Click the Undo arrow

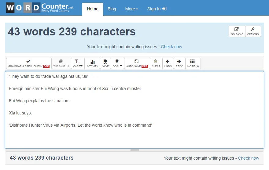pyautogui.click(x=168, y=63)
